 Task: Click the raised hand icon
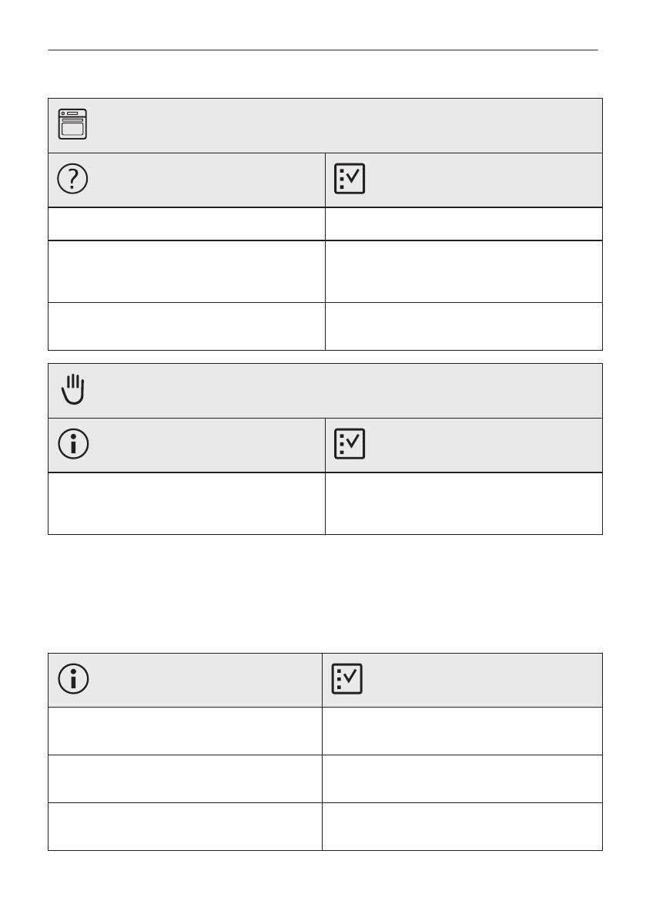[x=72, y=389]
